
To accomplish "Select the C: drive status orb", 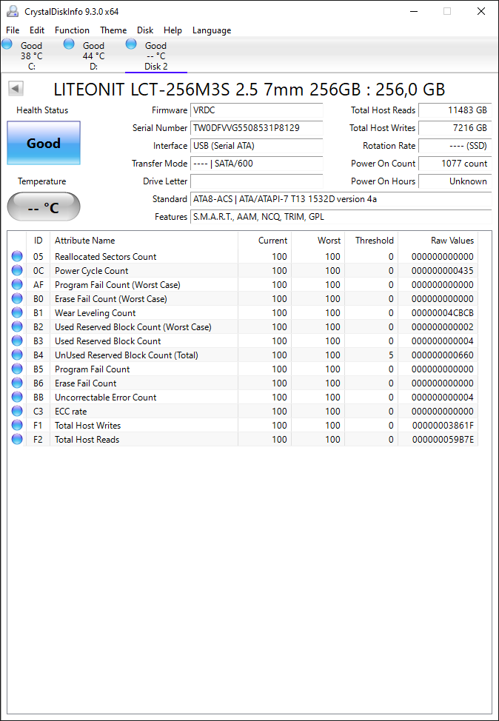I will pos(7,44).
